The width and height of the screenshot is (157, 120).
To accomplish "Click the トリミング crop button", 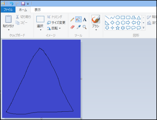I will pyautogui.click(x=55, y=17).
